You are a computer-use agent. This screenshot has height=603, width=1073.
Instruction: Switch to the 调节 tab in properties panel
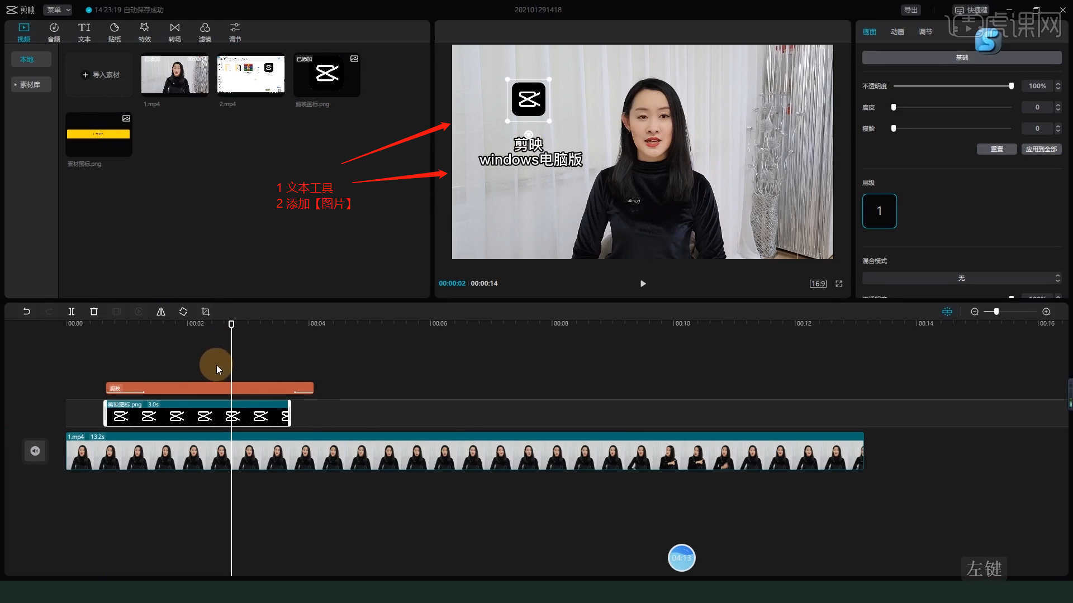925,32
